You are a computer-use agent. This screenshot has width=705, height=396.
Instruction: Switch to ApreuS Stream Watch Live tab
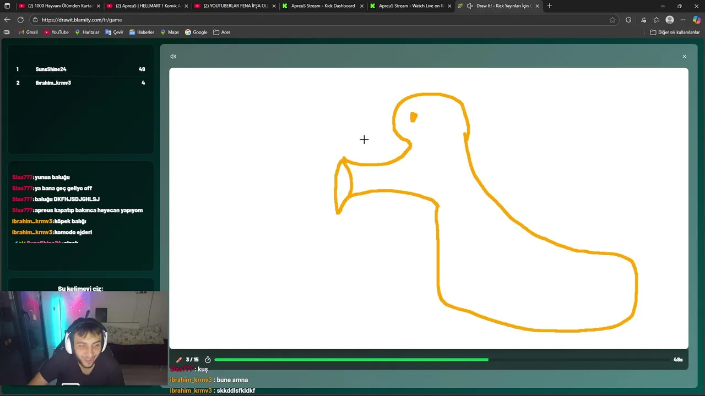(411, 6)
